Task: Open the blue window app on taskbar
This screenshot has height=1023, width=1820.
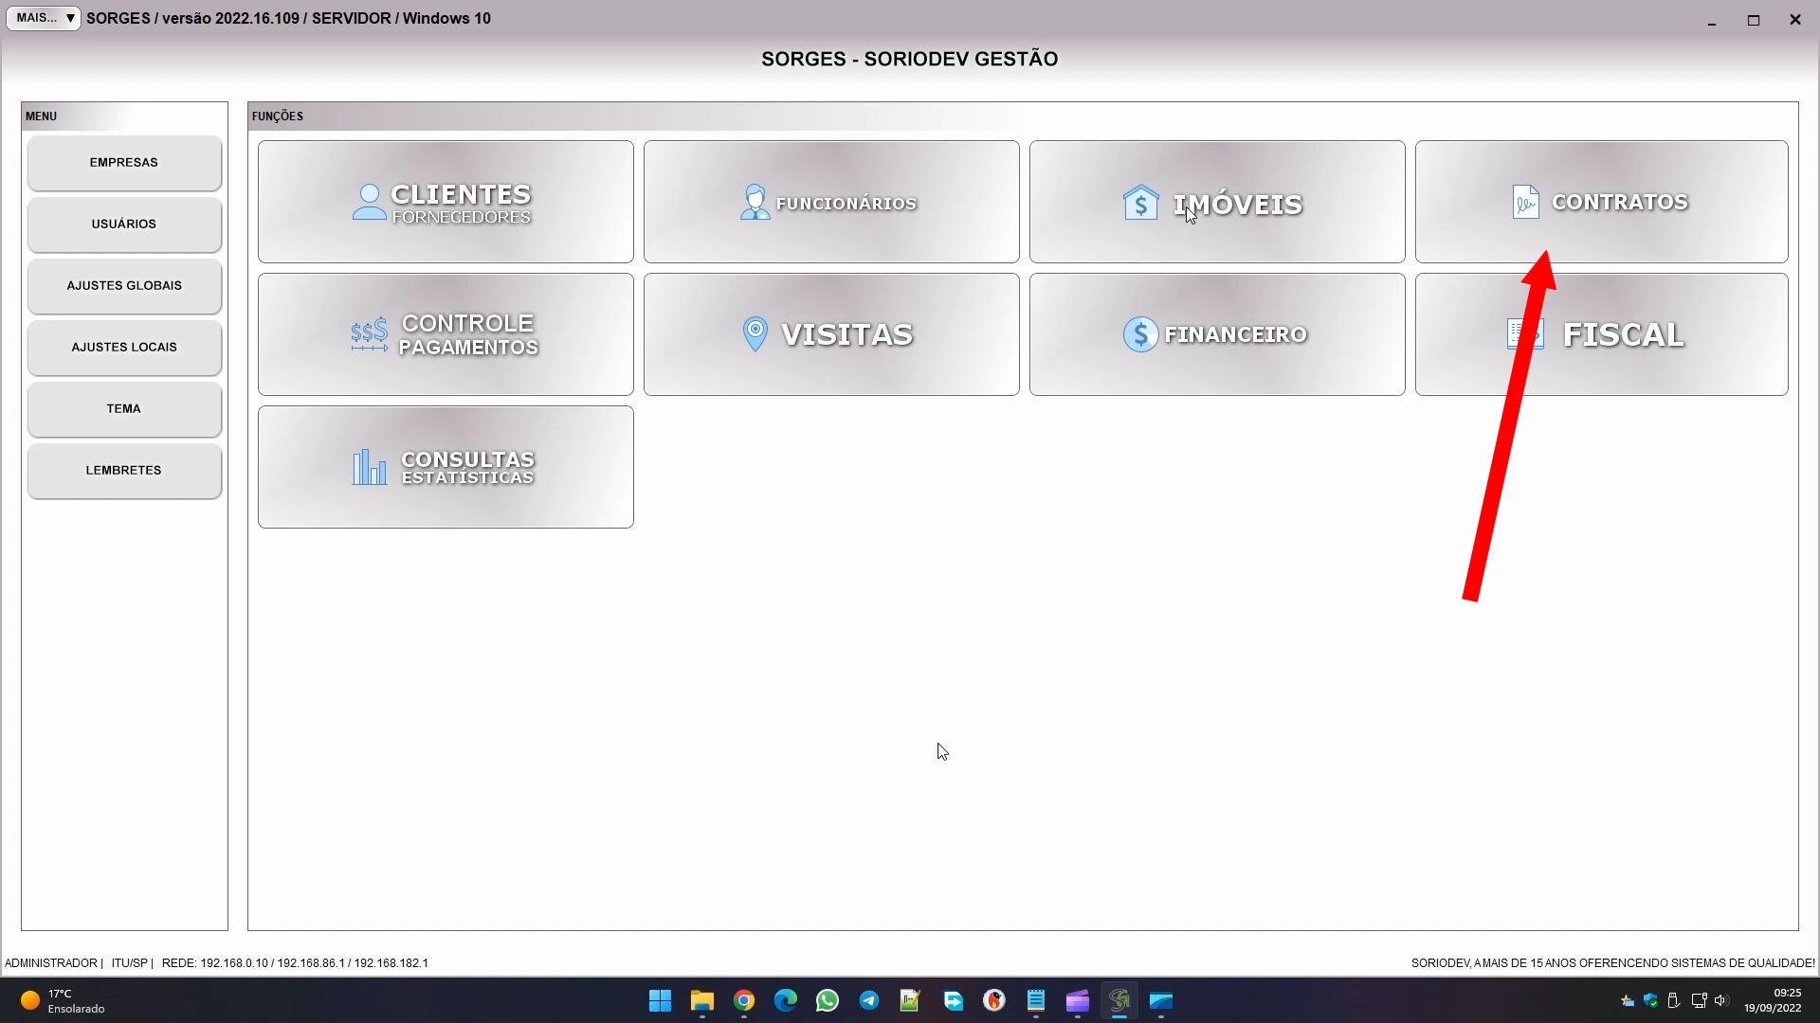Action: coord(1161,1000)
